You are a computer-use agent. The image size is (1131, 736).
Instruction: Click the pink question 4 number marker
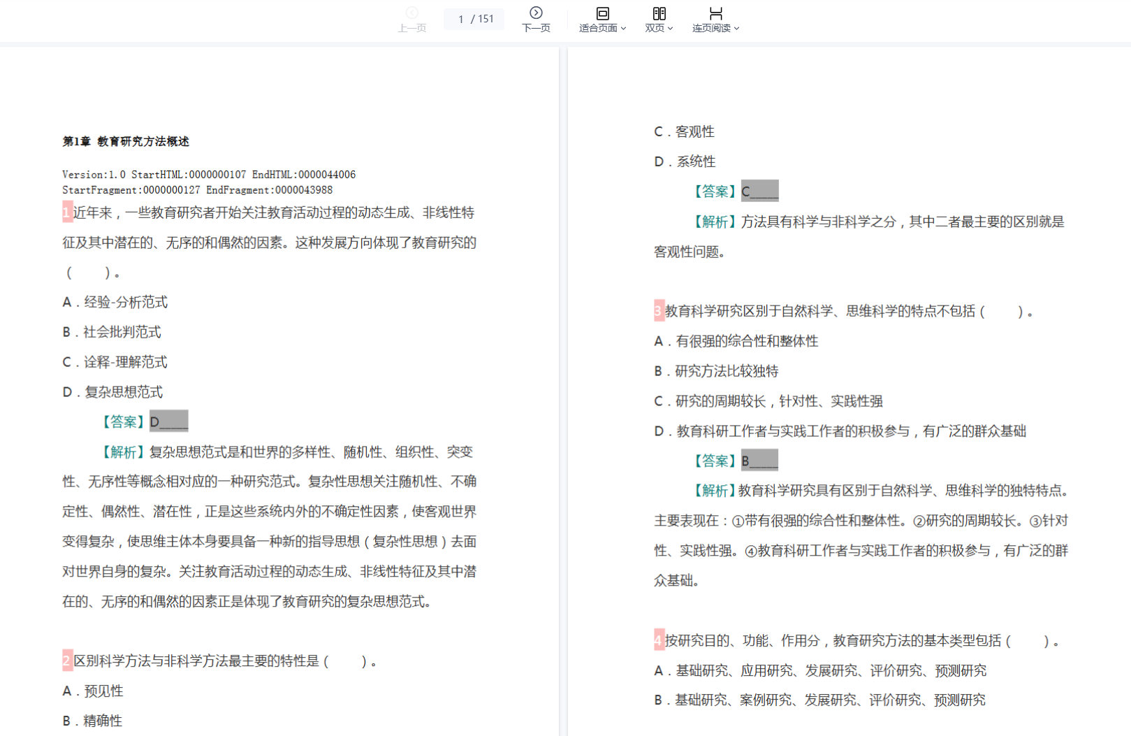[x=659, y=640]
